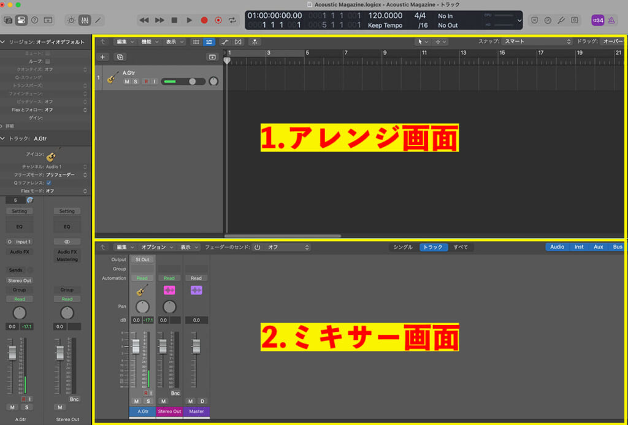Open the フェーダーのセンド dropdown set to オフ

click(x=285, y=247)
